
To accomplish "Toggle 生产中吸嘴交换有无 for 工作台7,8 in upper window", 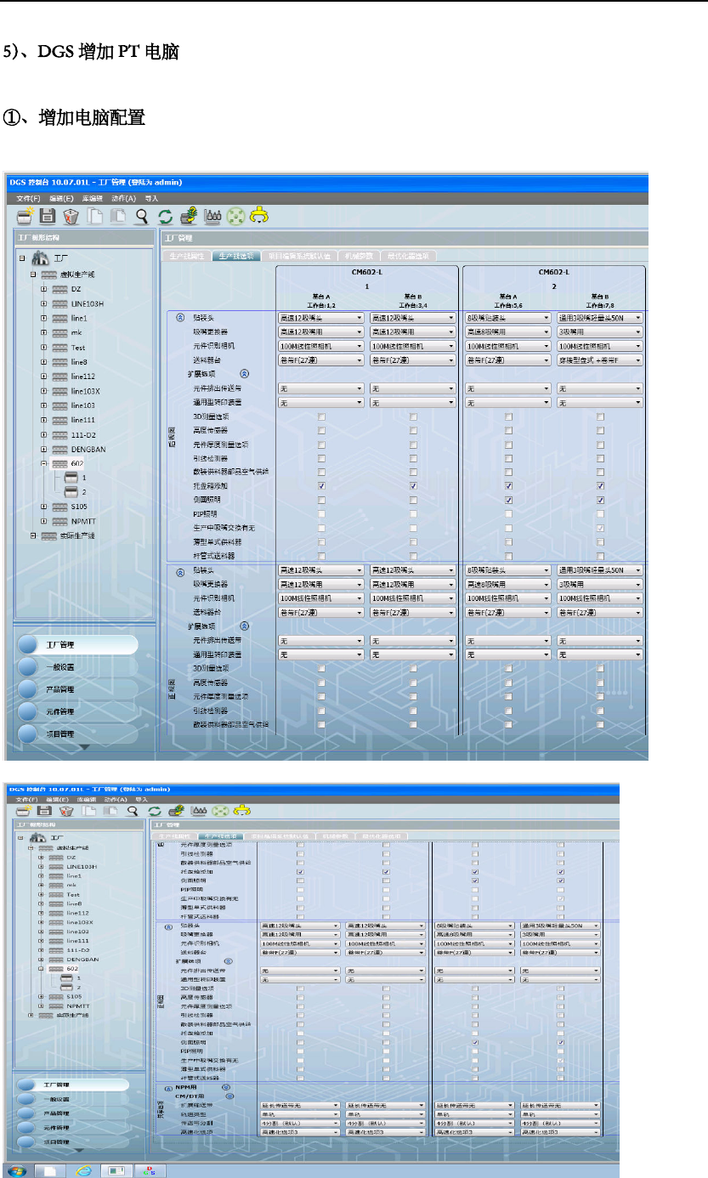I will pyautogui.click(x=600, y=528).
